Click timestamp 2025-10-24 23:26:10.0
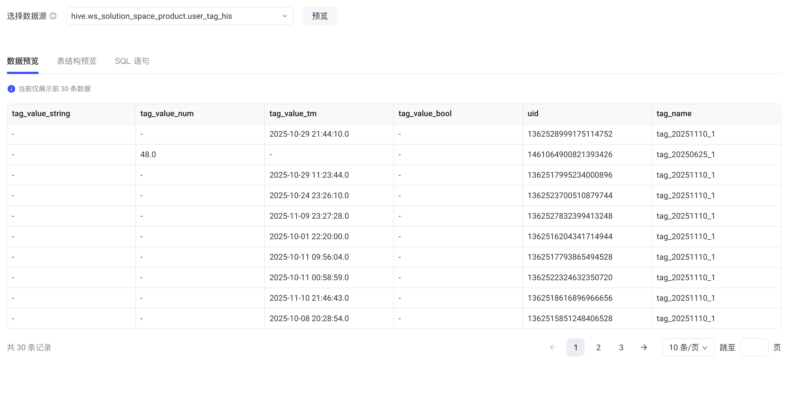788x418 pixels. pyautogui.click(x=309, y=196)
